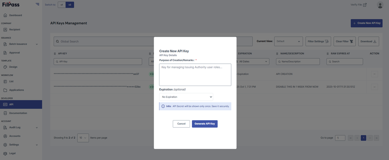Open the items per page dropdown
Screen dimensions: 389x160
click(83, 138)
